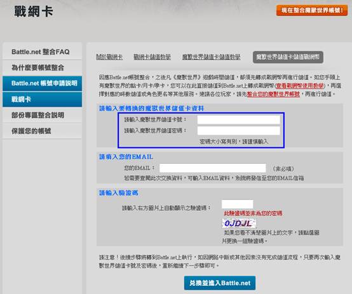
Task: Click the 戰網卡 page title
Action: (x=34, y=11)
